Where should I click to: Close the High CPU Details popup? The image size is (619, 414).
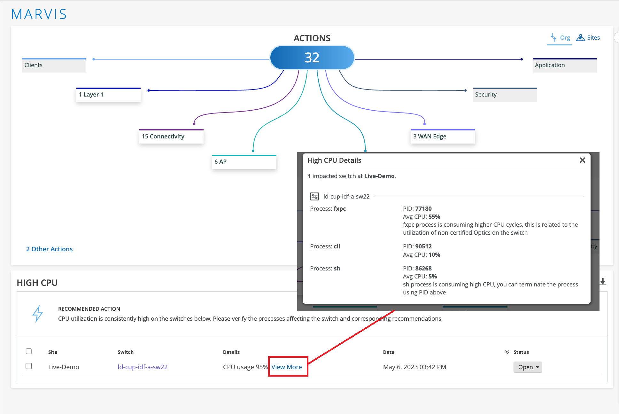[x=582, y=160]
